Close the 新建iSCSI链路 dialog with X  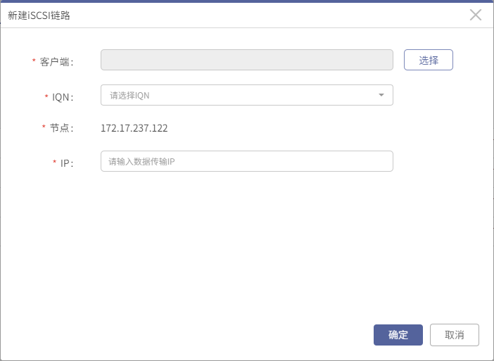pos(476,15)
